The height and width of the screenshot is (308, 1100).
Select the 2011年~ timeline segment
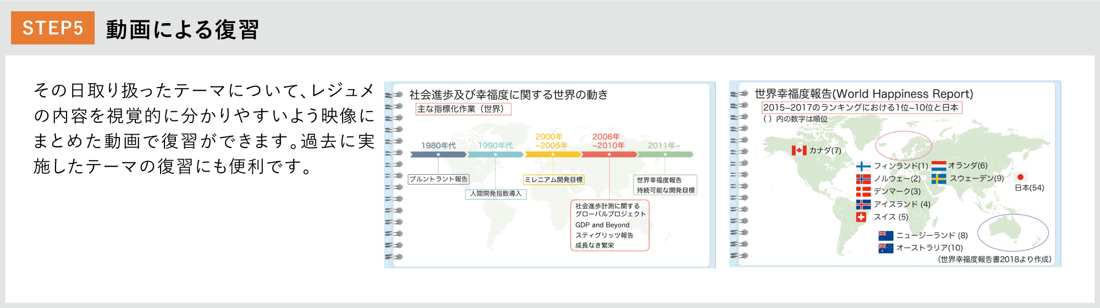(665, 155)
